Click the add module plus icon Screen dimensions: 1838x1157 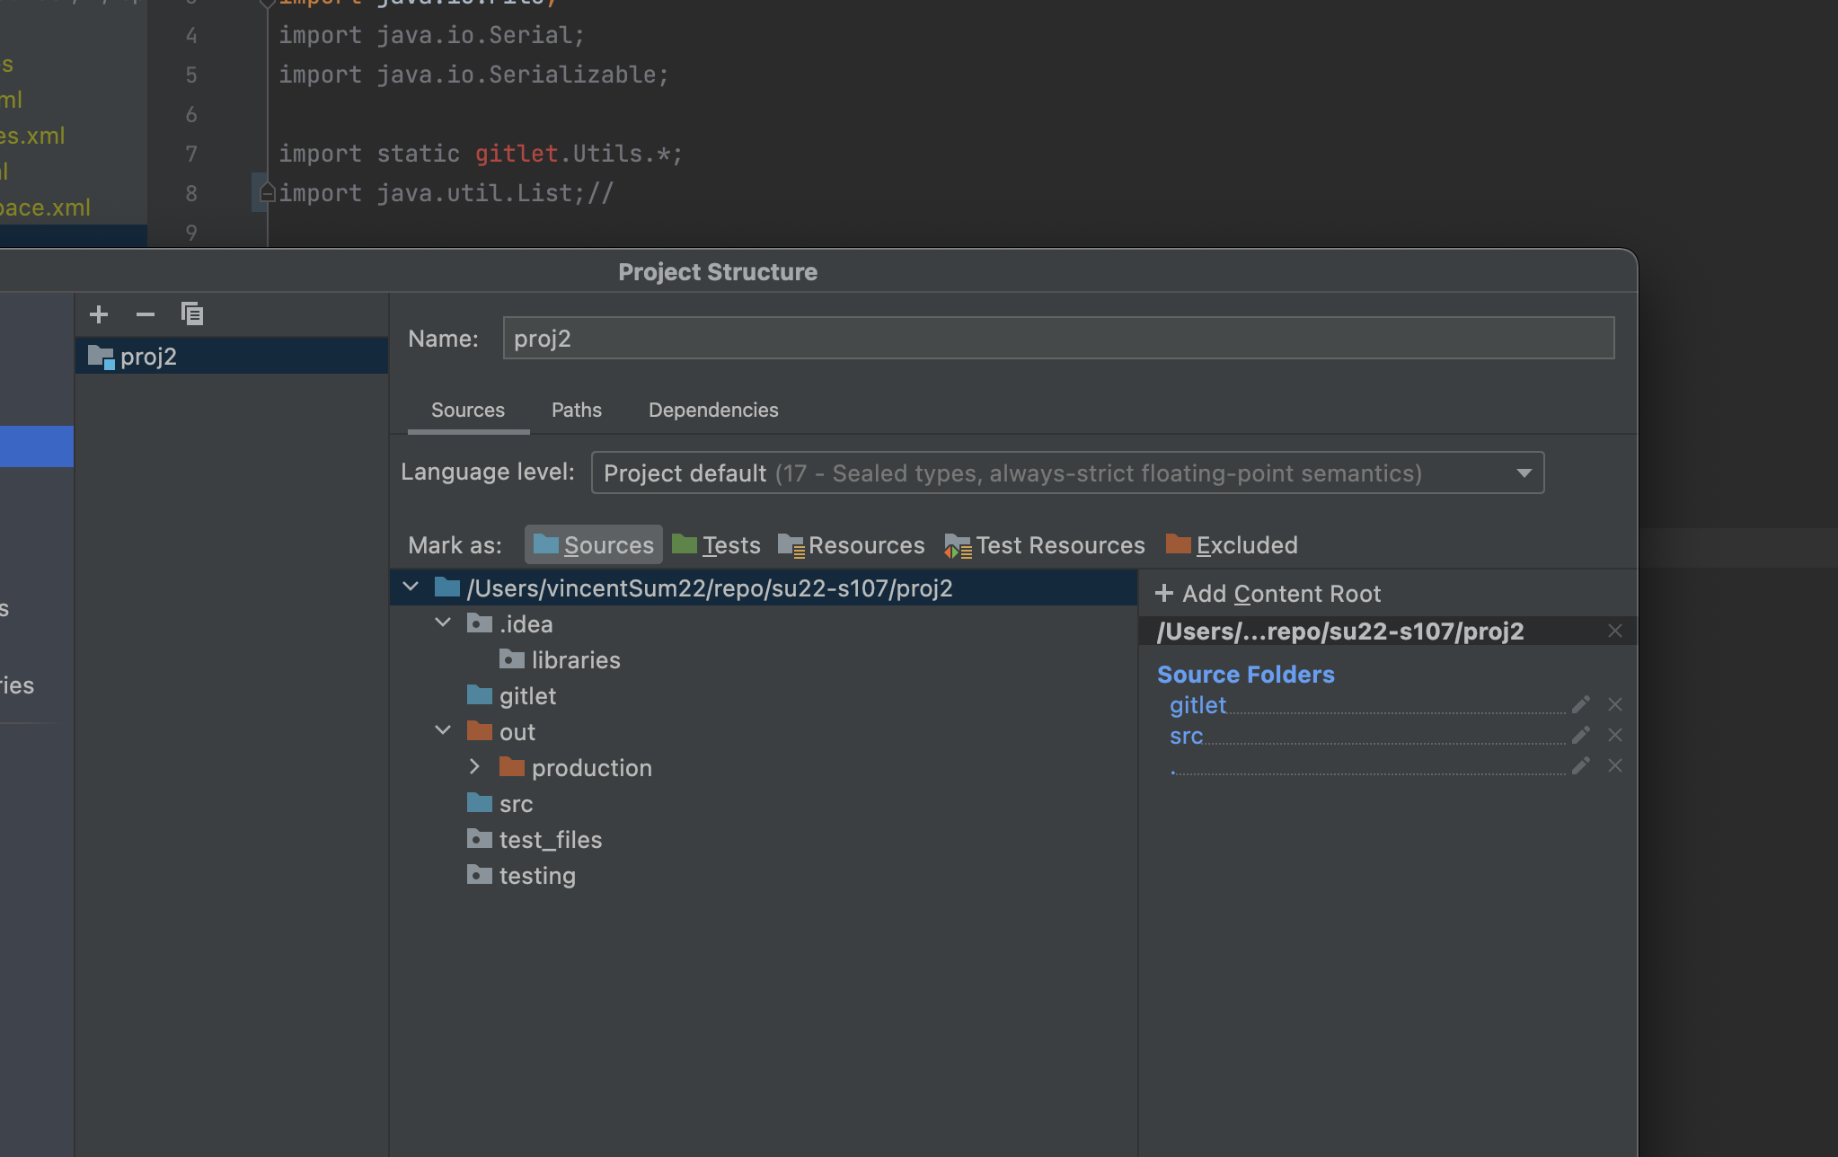click(99, 314)
